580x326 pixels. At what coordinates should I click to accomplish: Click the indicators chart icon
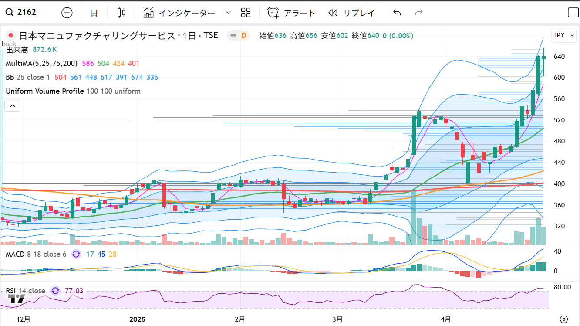click(148, 13)
